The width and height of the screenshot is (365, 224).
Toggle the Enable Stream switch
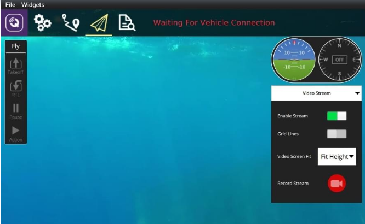(x=337, y=116)
